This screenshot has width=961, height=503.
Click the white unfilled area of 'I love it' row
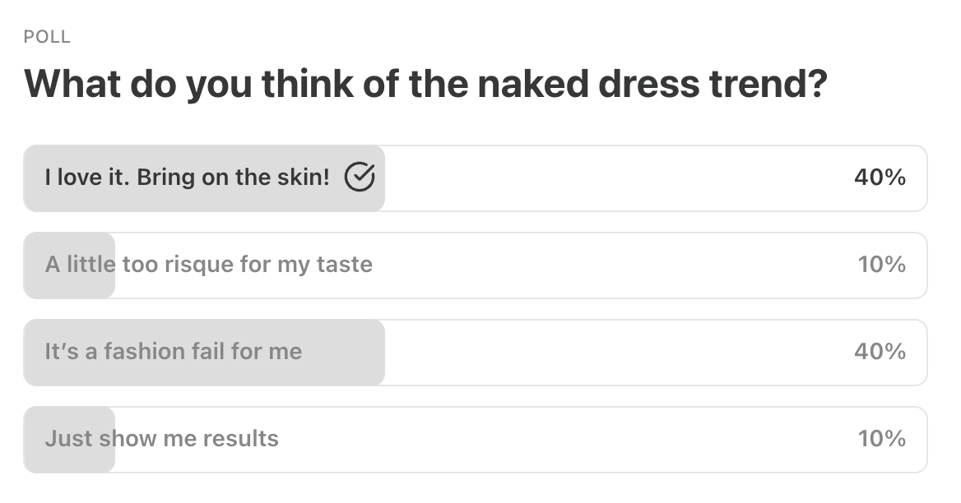click(617, 178)
